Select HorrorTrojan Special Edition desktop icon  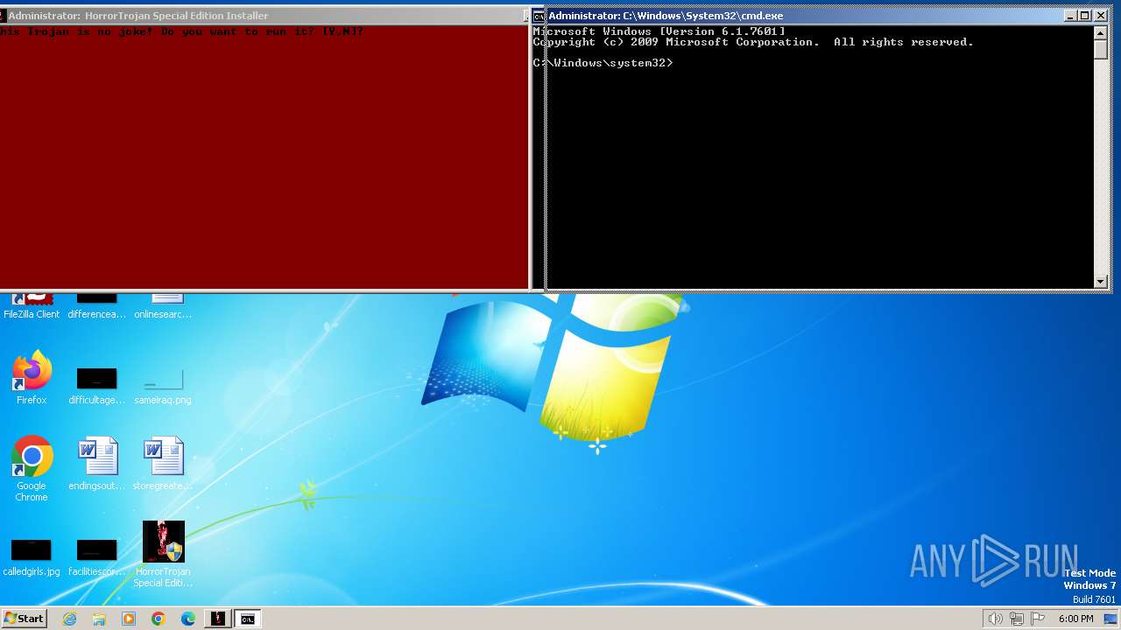click(163, 554)
